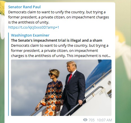Click the 705 view count
This screenshot has width=131, height=123.
pos(91,120)
